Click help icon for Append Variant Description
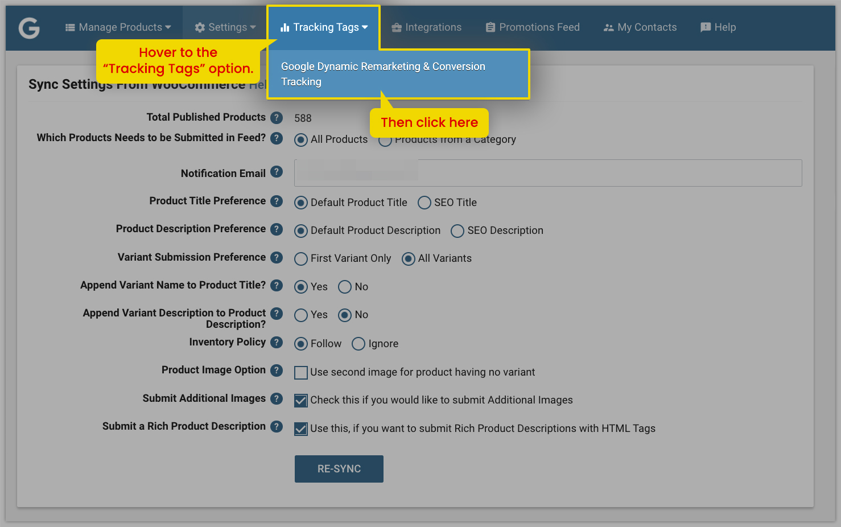Screen dimensions: 841x527 [277, 314]
